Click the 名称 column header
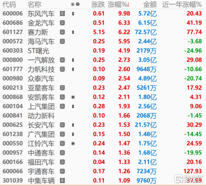Viewport: 206px width, 186px height. click(34, 5)
